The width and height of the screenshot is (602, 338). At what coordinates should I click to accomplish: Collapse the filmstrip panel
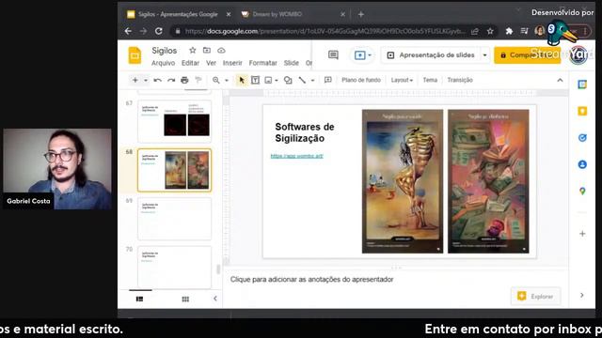(215, 299)
